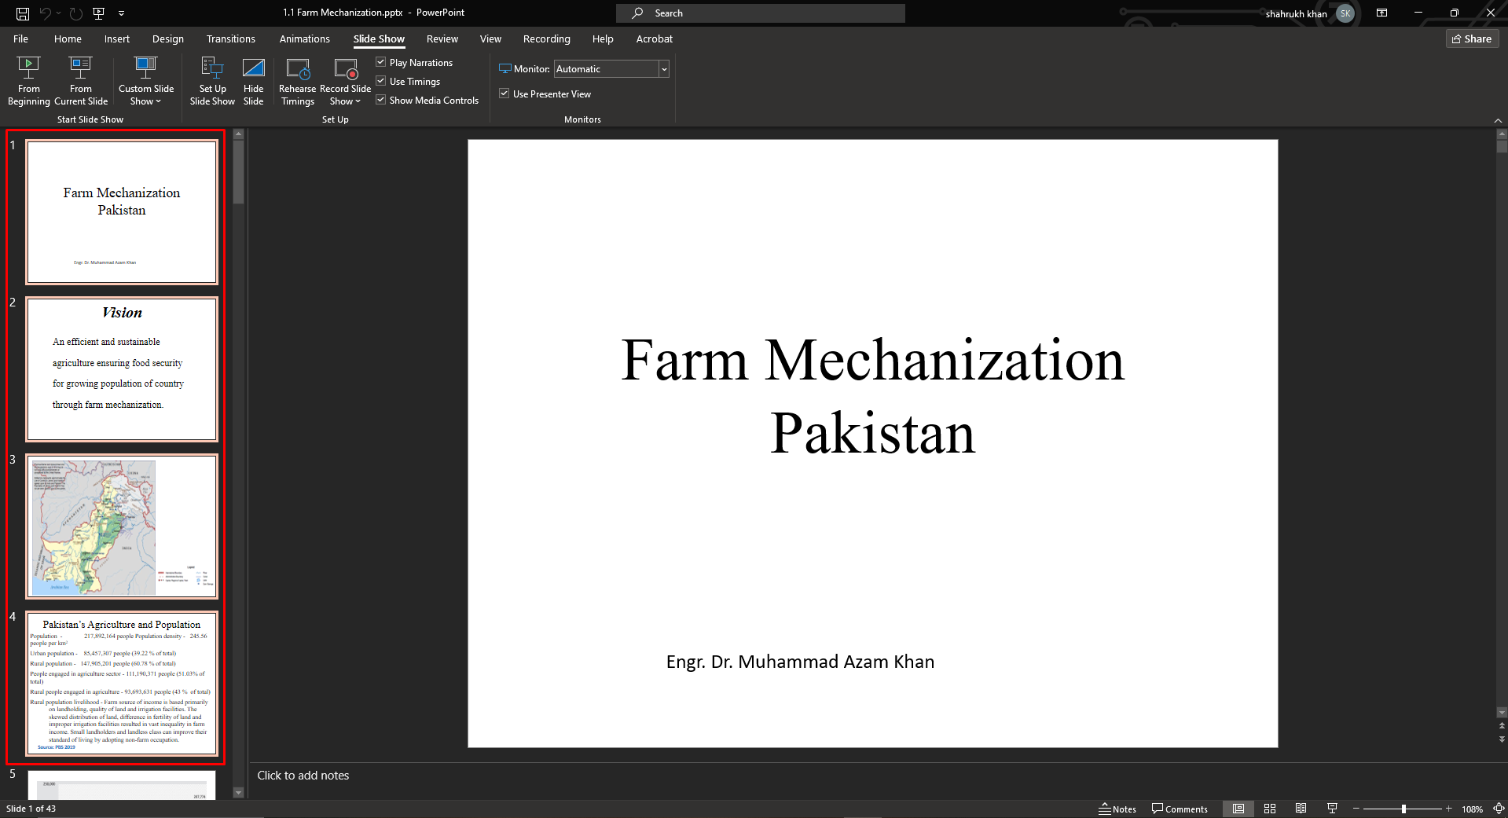This screenshot has width=1508, height=818.
Task: Select the Vision slide thumbnail
Action: coord(122,369)
